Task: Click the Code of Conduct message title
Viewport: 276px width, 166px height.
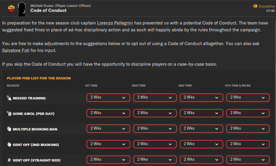Action: (x=48, y=10)
